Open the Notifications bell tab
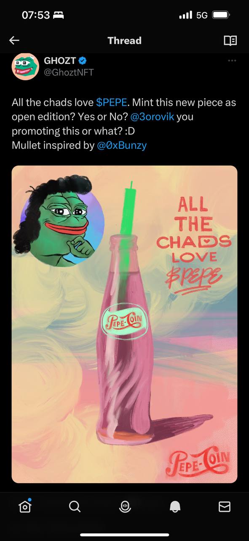Viewport: 249px width, 541px height. coord(175,506)
